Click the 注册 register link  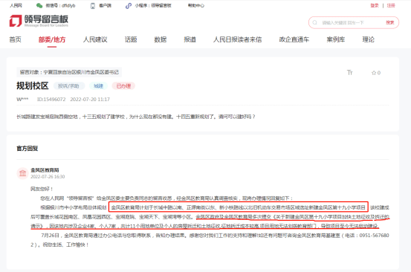point(391,5)
